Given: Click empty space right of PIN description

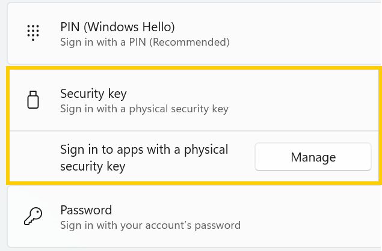Looking at the screenshot, I should tap(301, 42).
